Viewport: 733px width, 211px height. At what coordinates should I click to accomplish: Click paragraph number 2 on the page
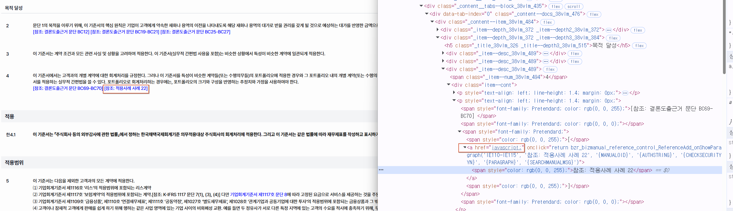[x=8, y=26]
